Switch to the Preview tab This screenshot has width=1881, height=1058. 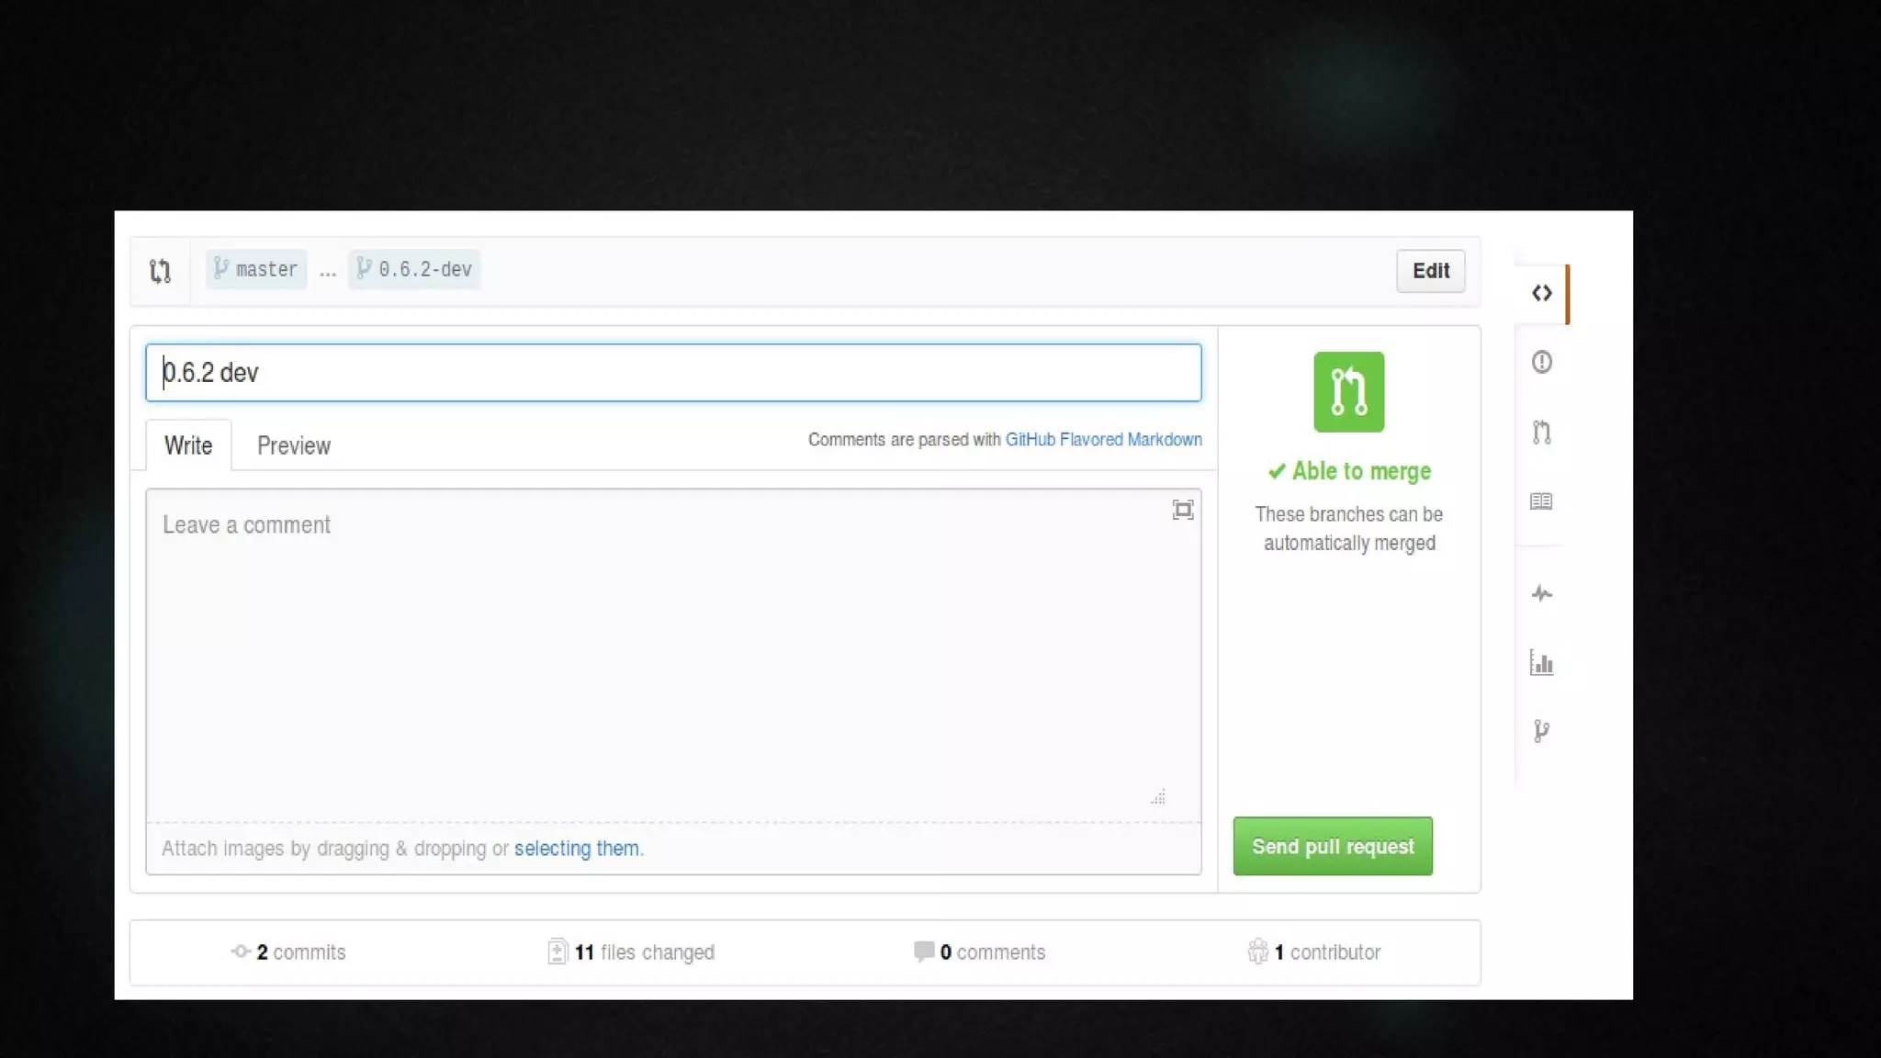pyautogui.click(x=294, y=445)
